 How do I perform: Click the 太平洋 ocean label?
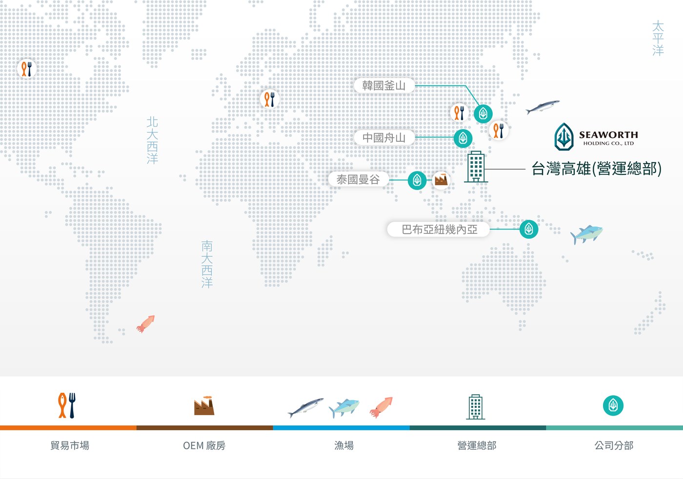(x=658, y=38)
